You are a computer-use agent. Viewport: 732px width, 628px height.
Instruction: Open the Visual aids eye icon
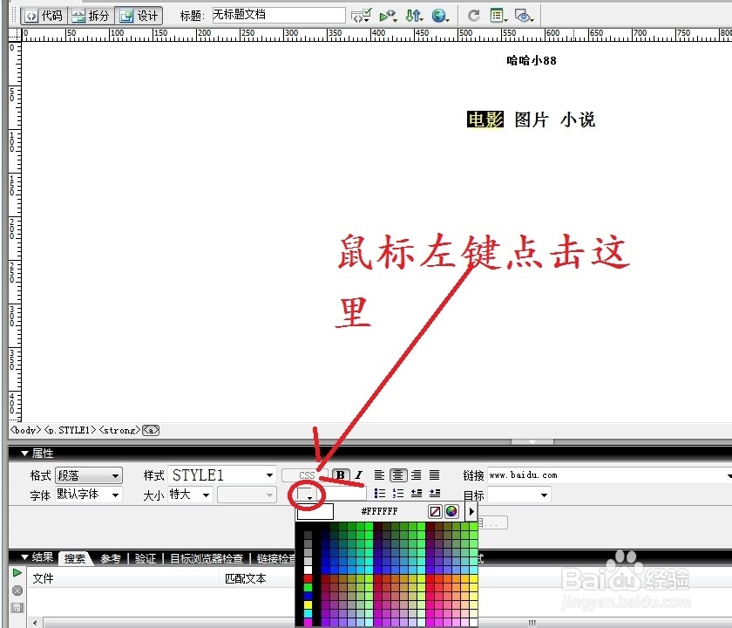[x=525, y=16]
